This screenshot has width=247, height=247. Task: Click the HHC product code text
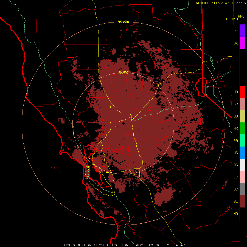tap(241, 16)
